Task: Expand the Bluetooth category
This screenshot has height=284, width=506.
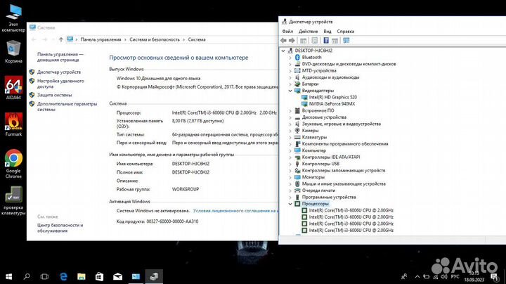Action: pos(290,58)
